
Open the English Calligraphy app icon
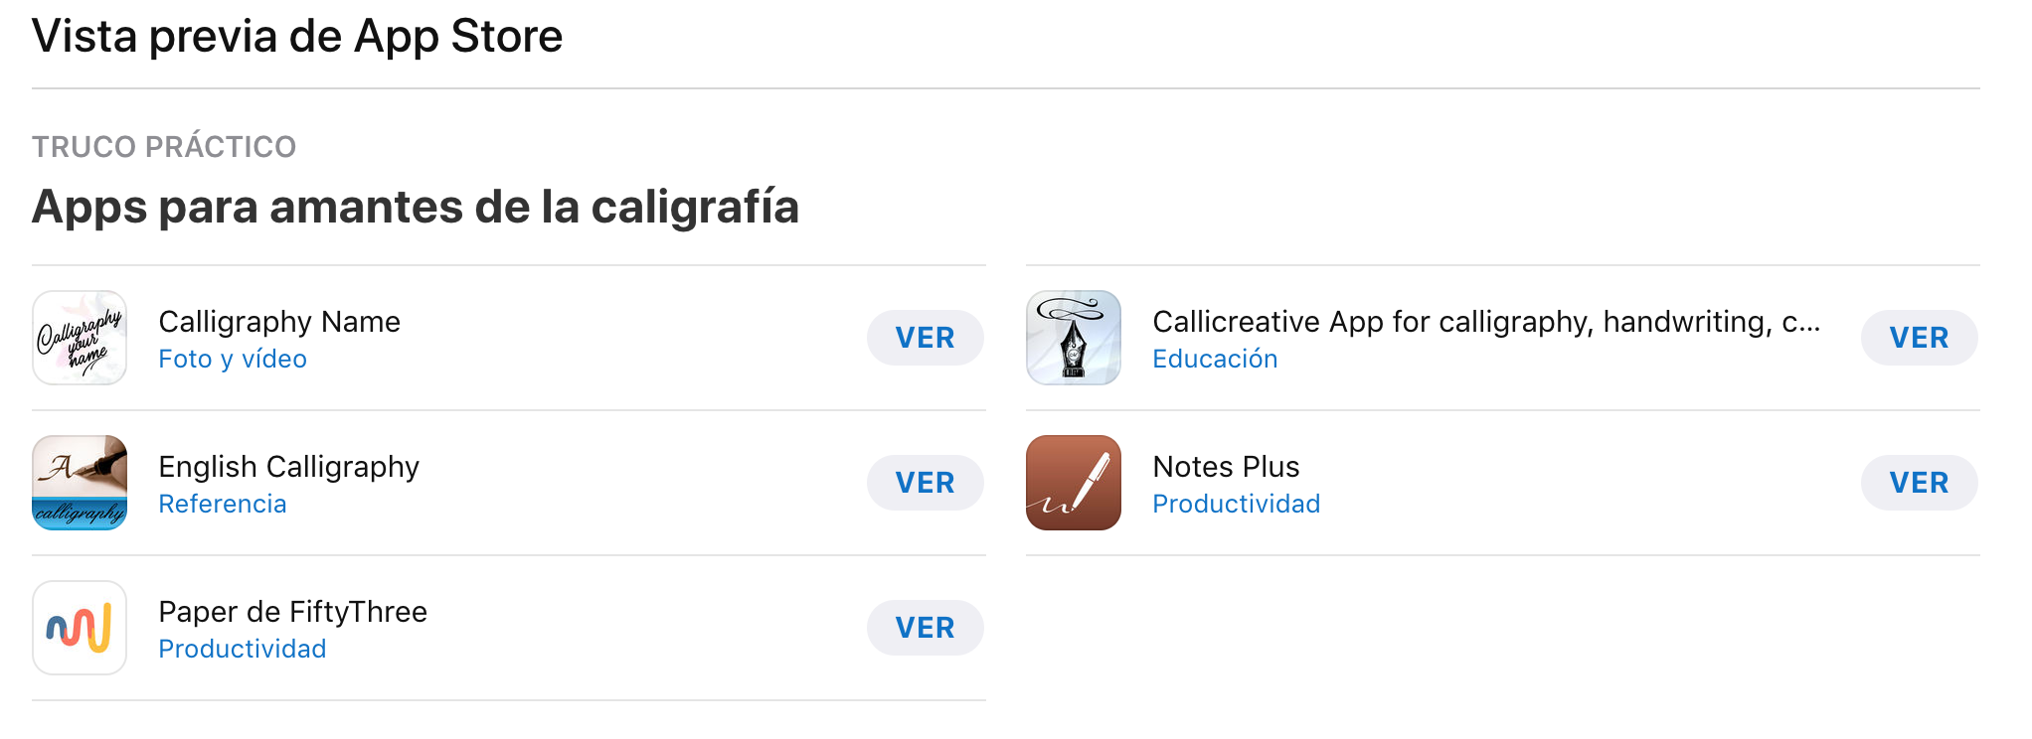[80, 483]
